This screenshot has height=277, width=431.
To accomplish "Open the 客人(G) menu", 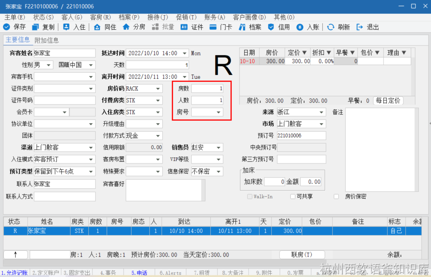I will click(72, 17).
